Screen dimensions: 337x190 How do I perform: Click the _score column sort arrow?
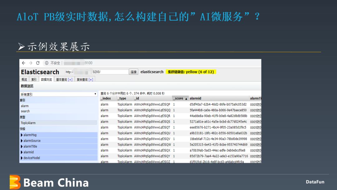[186, 99]
